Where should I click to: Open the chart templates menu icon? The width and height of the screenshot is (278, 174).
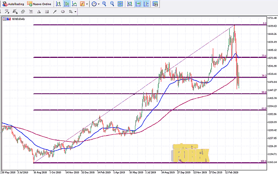pos(155,4)
